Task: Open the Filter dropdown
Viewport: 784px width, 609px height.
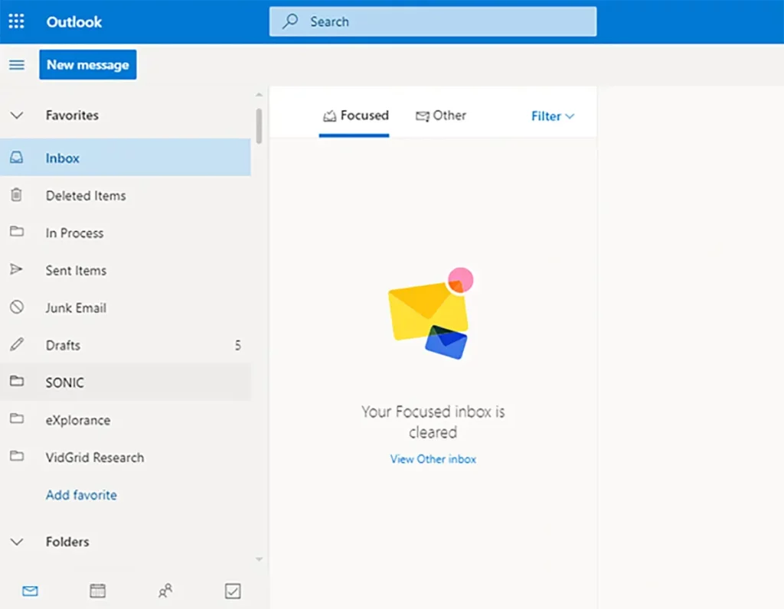Action: pyautogui.click(x=551, y=116)
